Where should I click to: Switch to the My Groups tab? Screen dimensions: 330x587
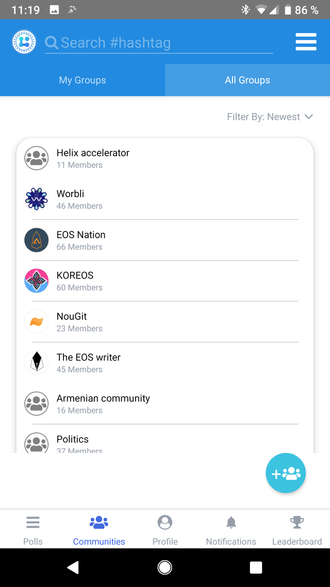coord(82,80)
